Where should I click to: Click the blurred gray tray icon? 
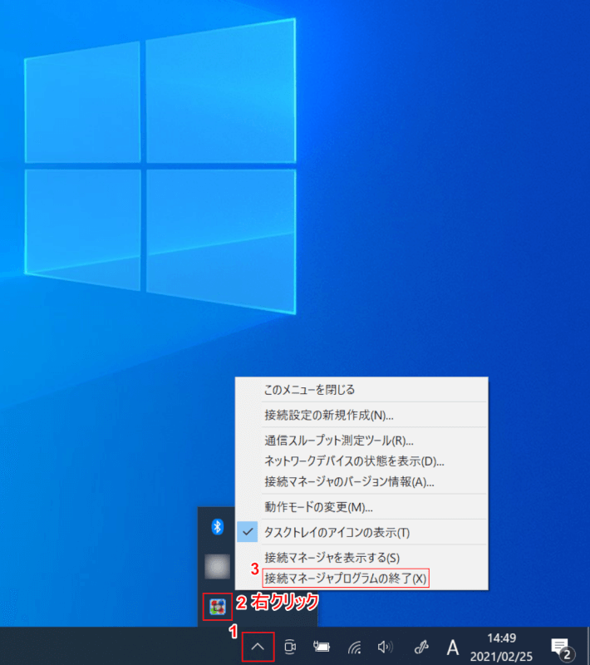pyautogui.click(x=217, y=566)
